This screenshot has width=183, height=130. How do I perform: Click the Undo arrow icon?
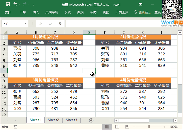pos(15,4)
